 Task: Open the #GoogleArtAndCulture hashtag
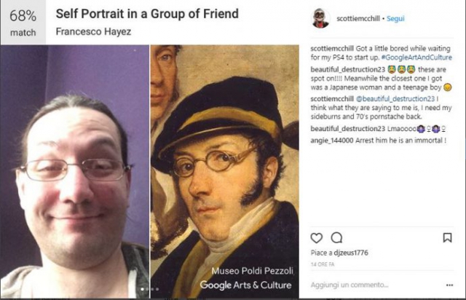pos(416,58)
